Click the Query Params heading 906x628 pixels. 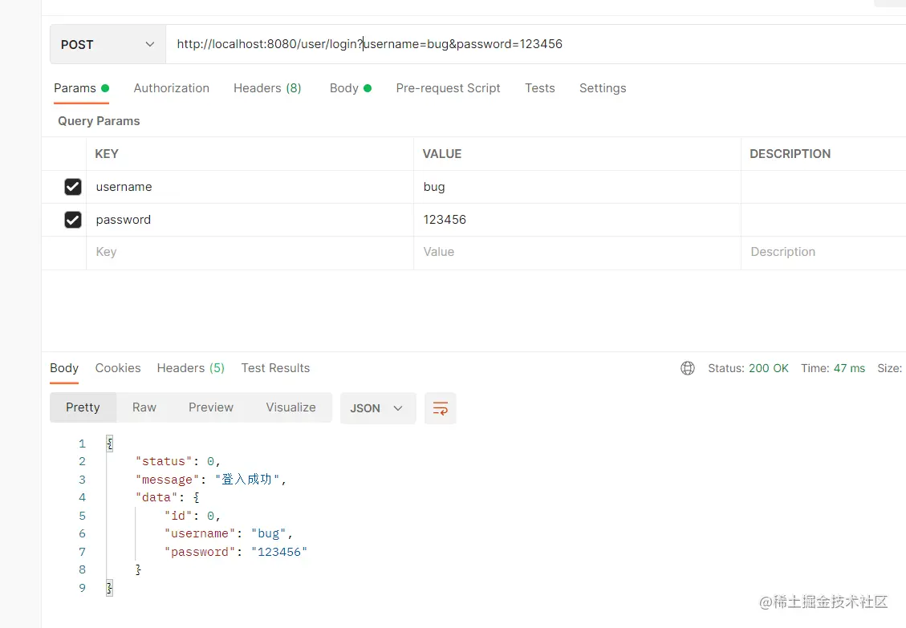coord(99,121)
